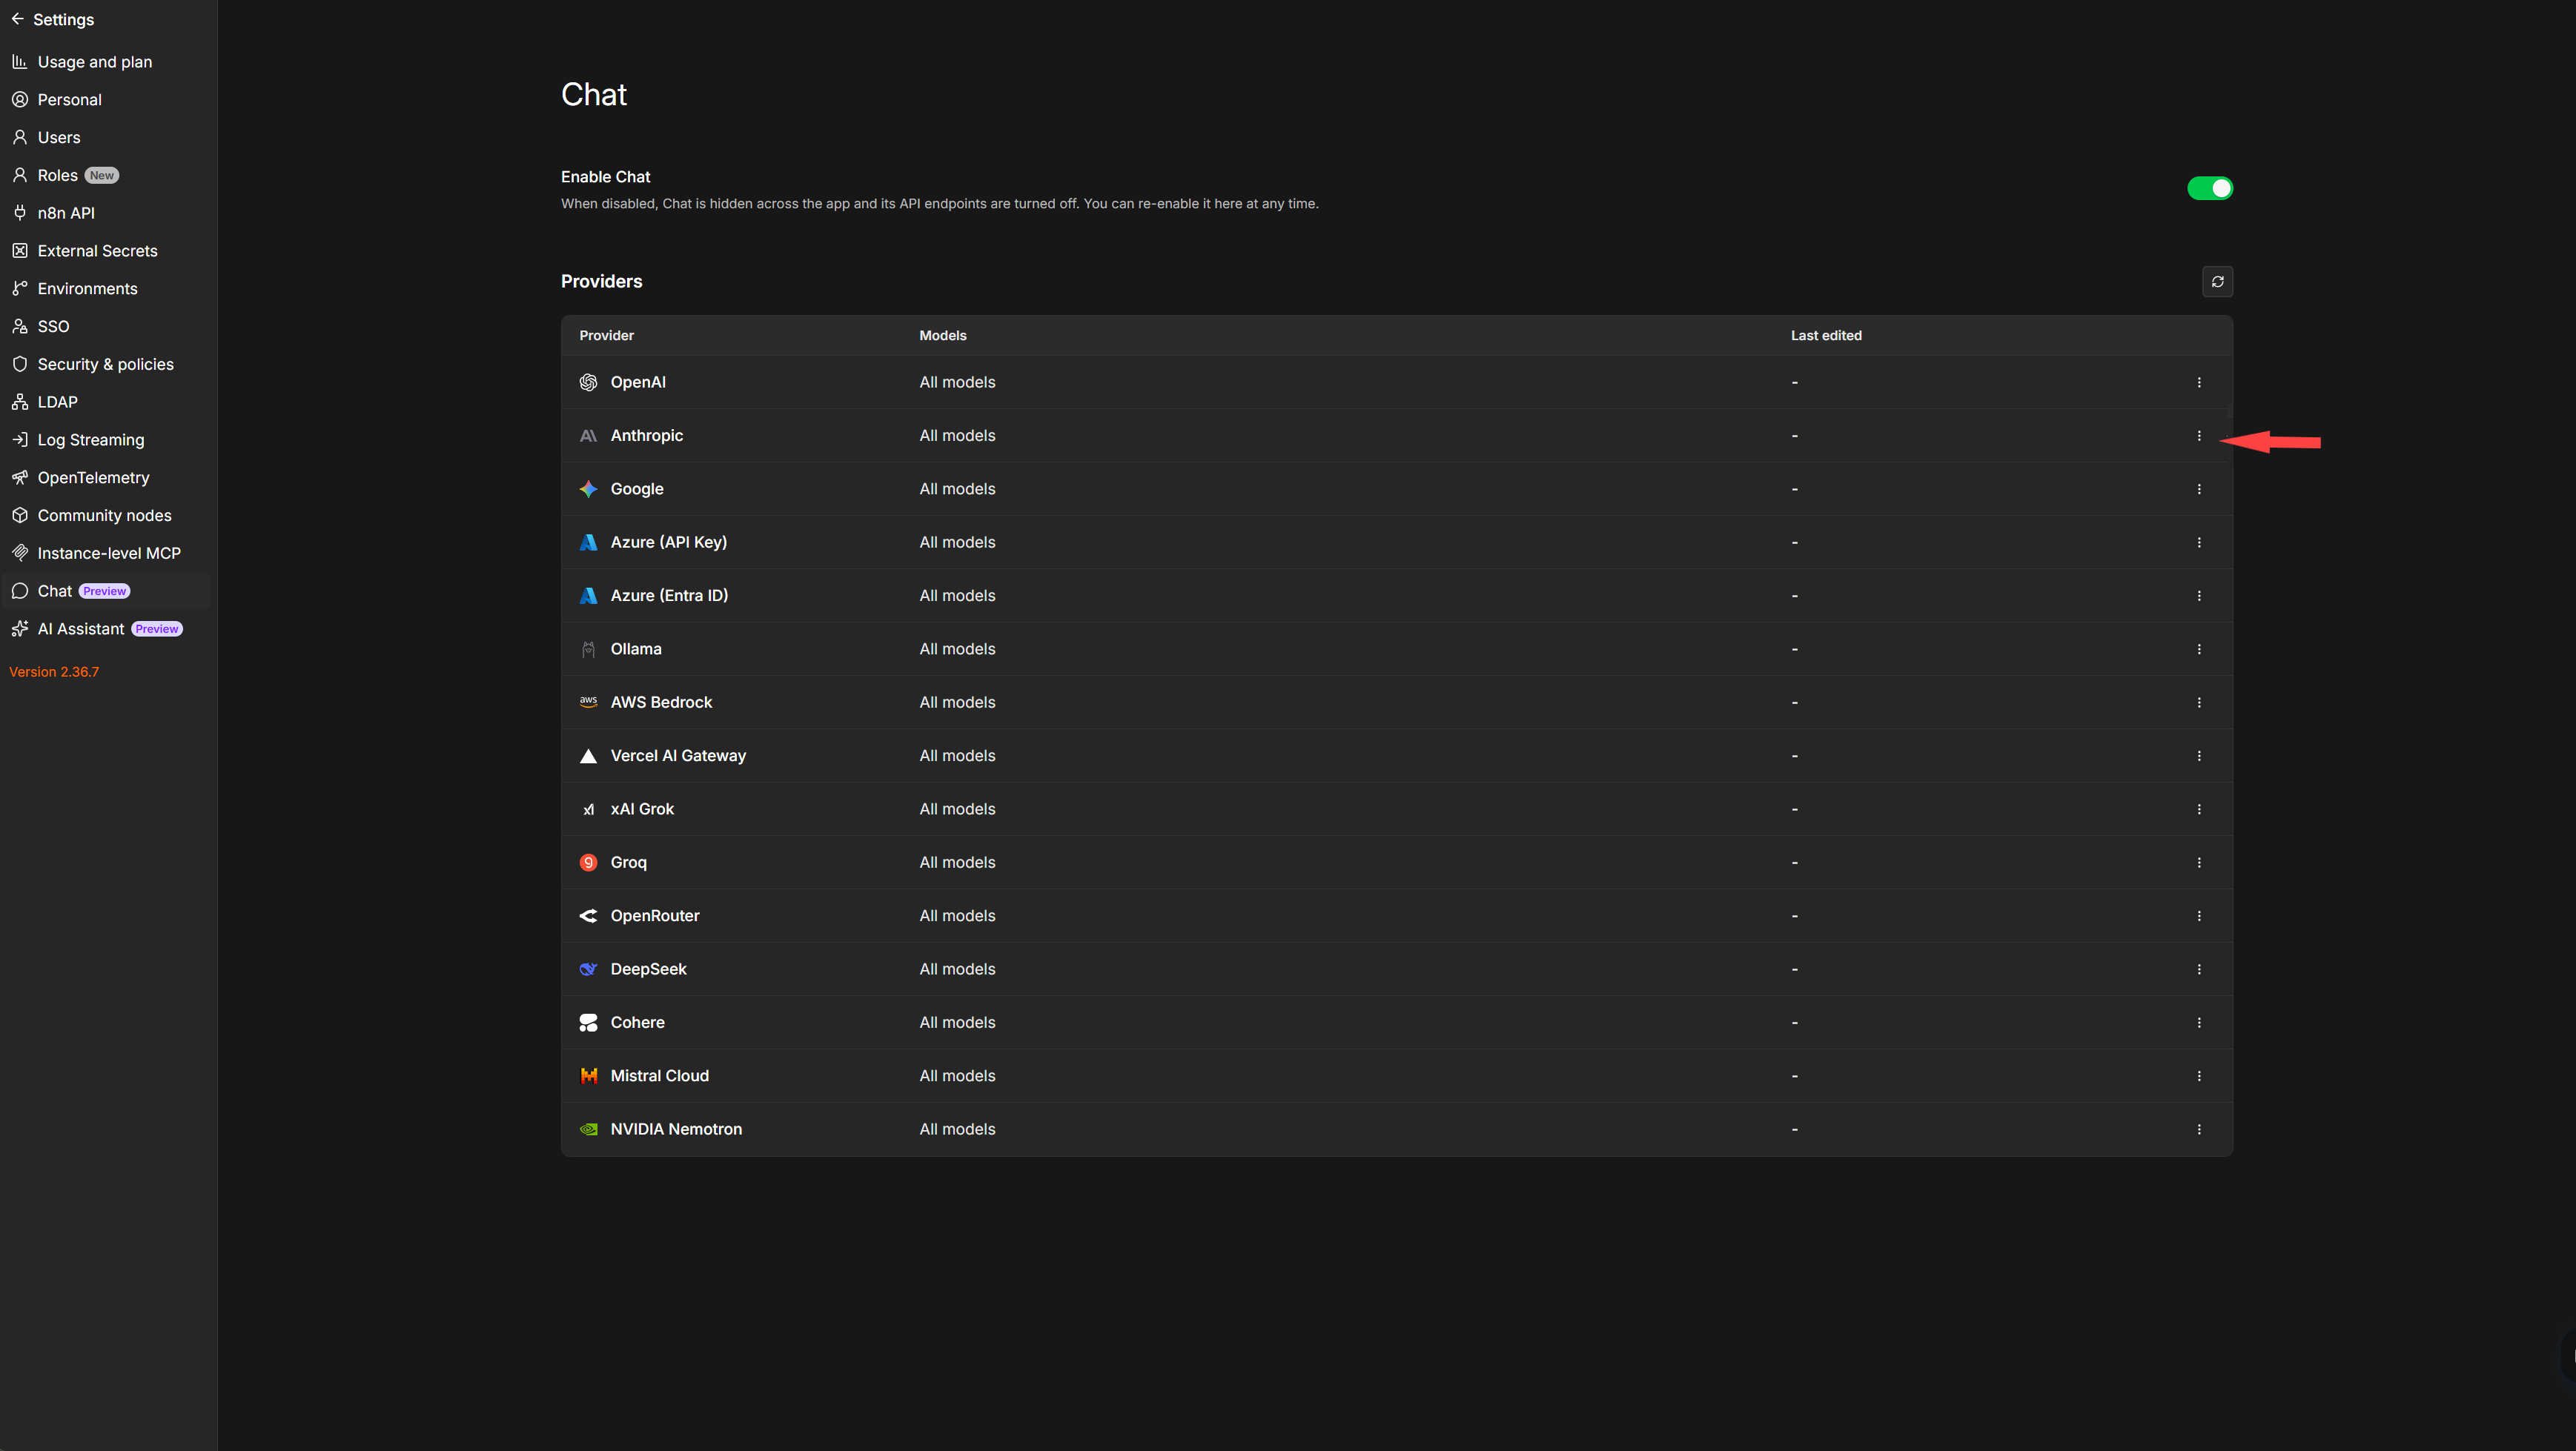Select the OpenRouter provider name

pyautogui.click(x=655, y=916)
